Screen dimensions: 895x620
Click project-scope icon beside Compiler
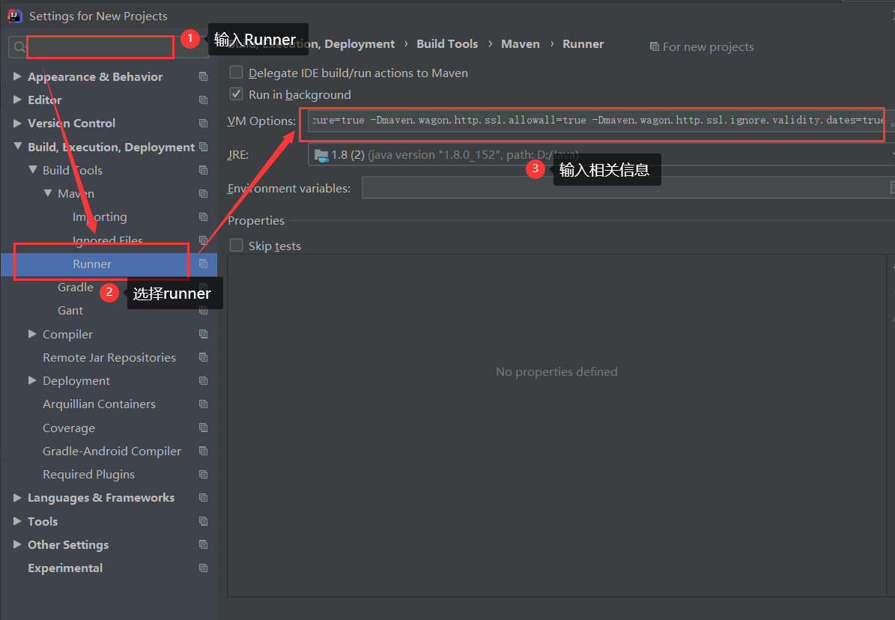coord(203,334)
